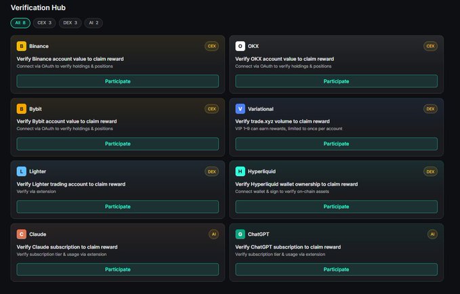Viewport: 460px width, 294px height.
Task: Click ChatGPT 'Verify subscription tier & usage' text
Action: click(280, 254)
